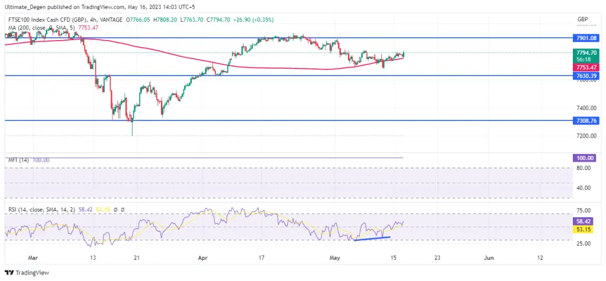Click the 80.00 MFI axis level
The width and height of the screenshot is (606, 281).
584,168
